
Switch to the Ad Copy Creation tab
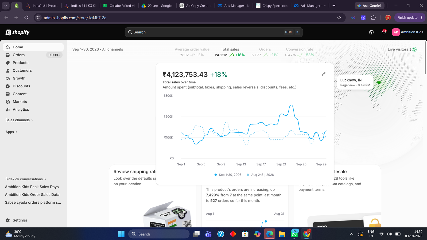[196, 6]
